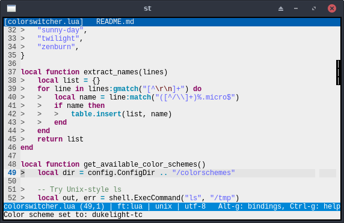The width and height of the screenshot is (344, 223).
Task: Click 'return list' on line 45
Action: (x=60, y=139)
